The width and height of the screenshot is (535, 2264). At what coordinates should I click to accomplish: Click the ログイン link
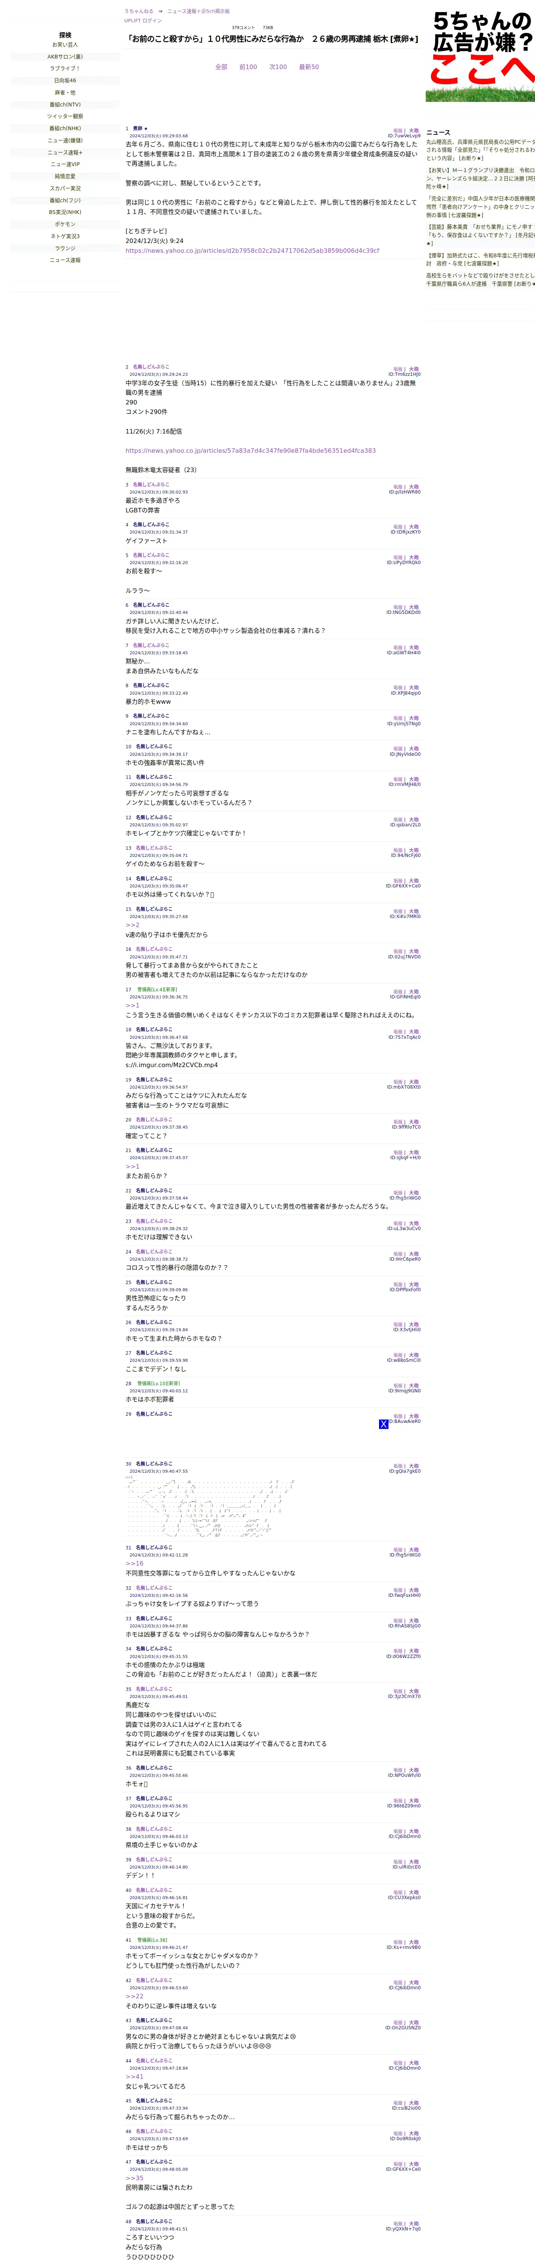pos(152,20)
